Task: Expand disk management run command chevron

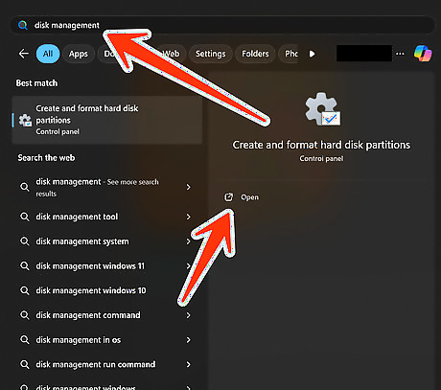Action: tap(189, 364)
